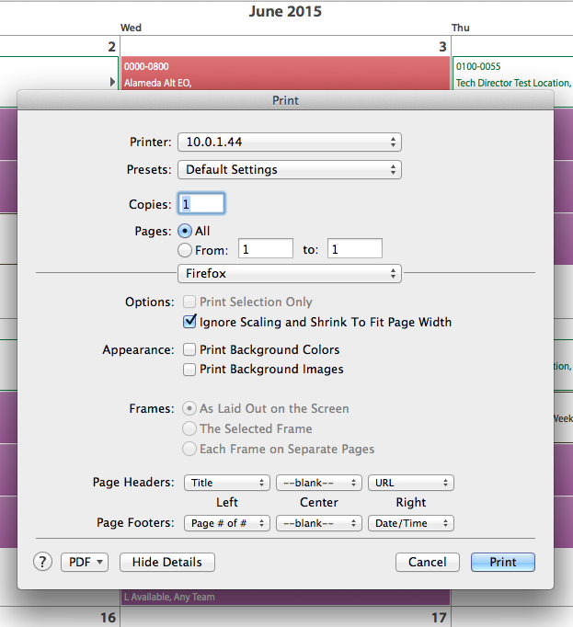Open the PDF dropdown menu
The image size is (573, 627).
point(85,563)
